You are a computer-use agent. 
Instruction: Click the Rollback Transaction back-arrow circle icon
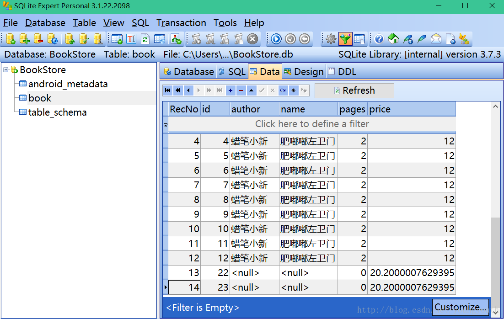(x=305, y=39)
